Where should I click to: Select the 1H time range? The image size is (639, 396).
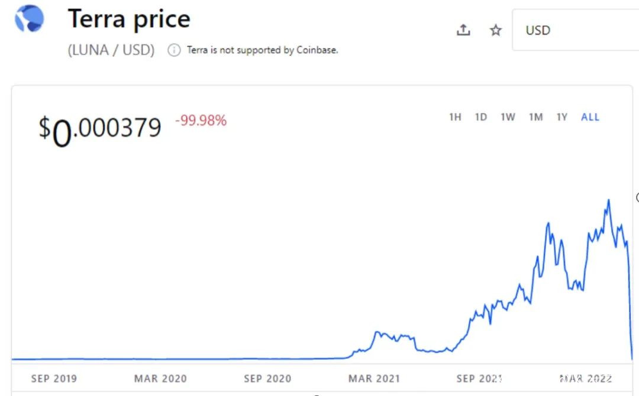tap(455, 117)
